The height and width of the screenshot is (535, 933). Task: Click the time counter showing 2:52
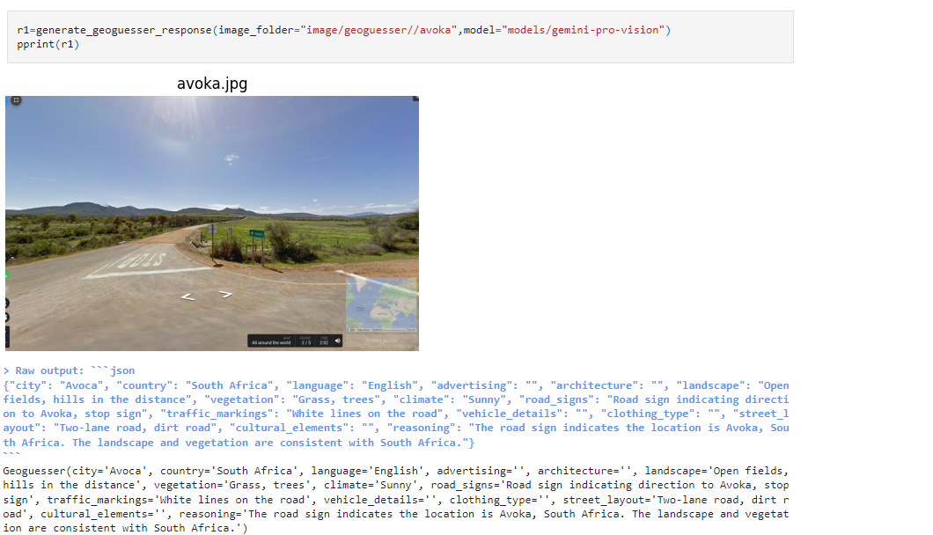[x=324, y=341]
